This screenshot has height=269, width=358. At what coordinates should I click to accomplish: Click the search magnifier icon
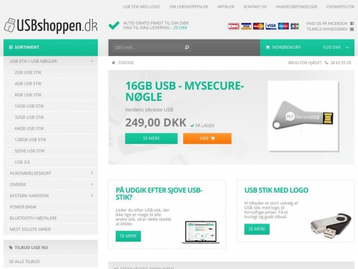(187, 47)
